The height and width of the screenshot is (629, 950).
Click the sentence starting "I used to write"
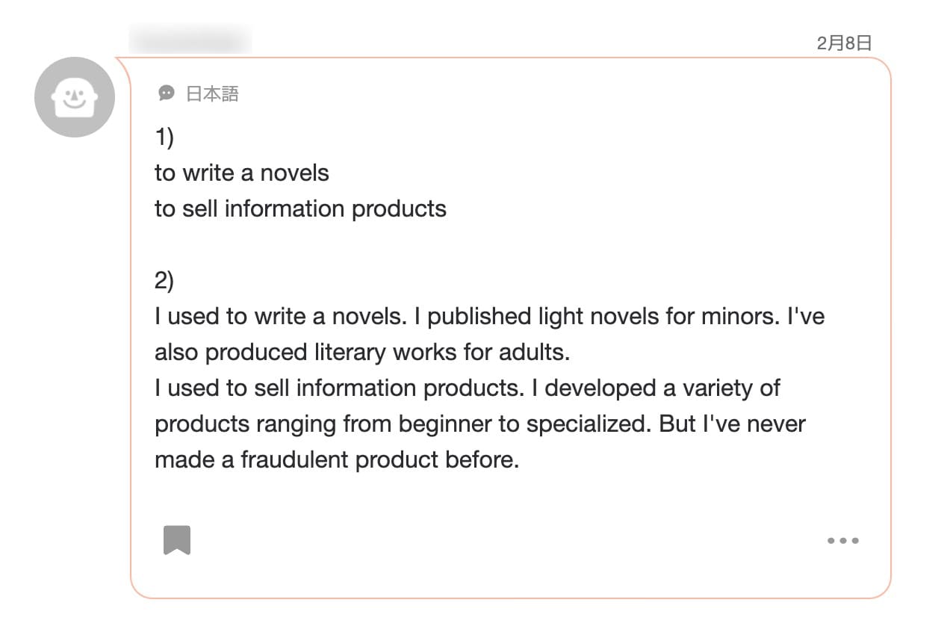[x=280, y=316]
